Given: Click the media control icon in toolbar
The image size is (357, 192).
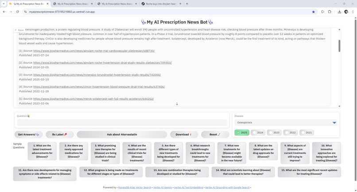Looking at the screenshot, I should coord(322,12).
